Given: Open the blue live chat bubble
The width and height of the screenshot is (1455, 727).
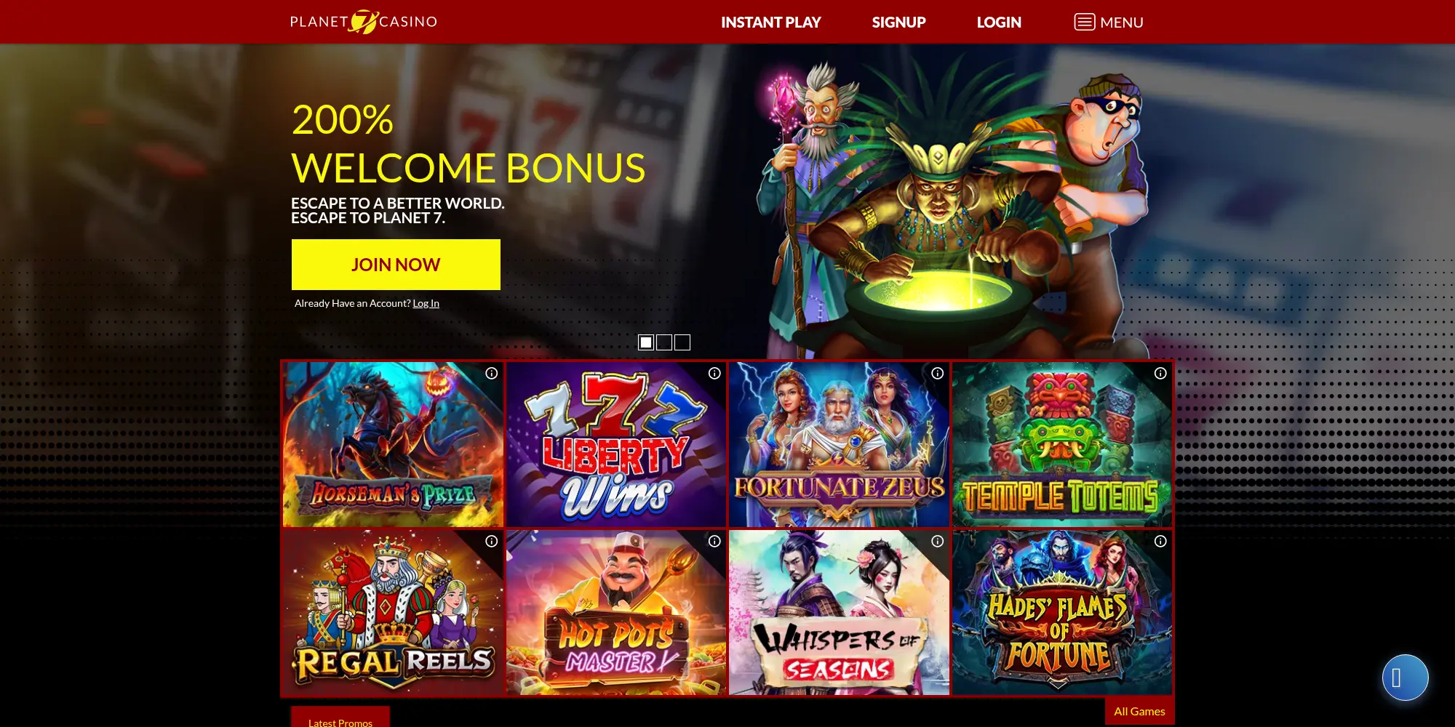Looking at the screenshot, I should [x=1405, y=678].
